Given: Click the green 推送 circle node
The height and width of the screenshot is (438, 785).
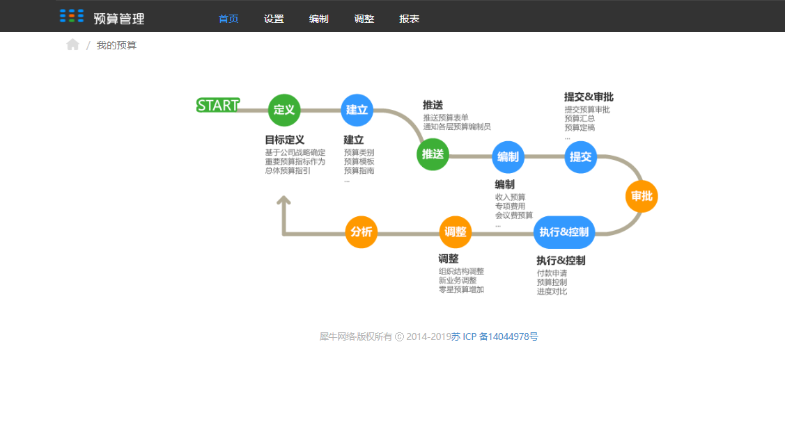Looking at the screenshot, I should 433,154.
